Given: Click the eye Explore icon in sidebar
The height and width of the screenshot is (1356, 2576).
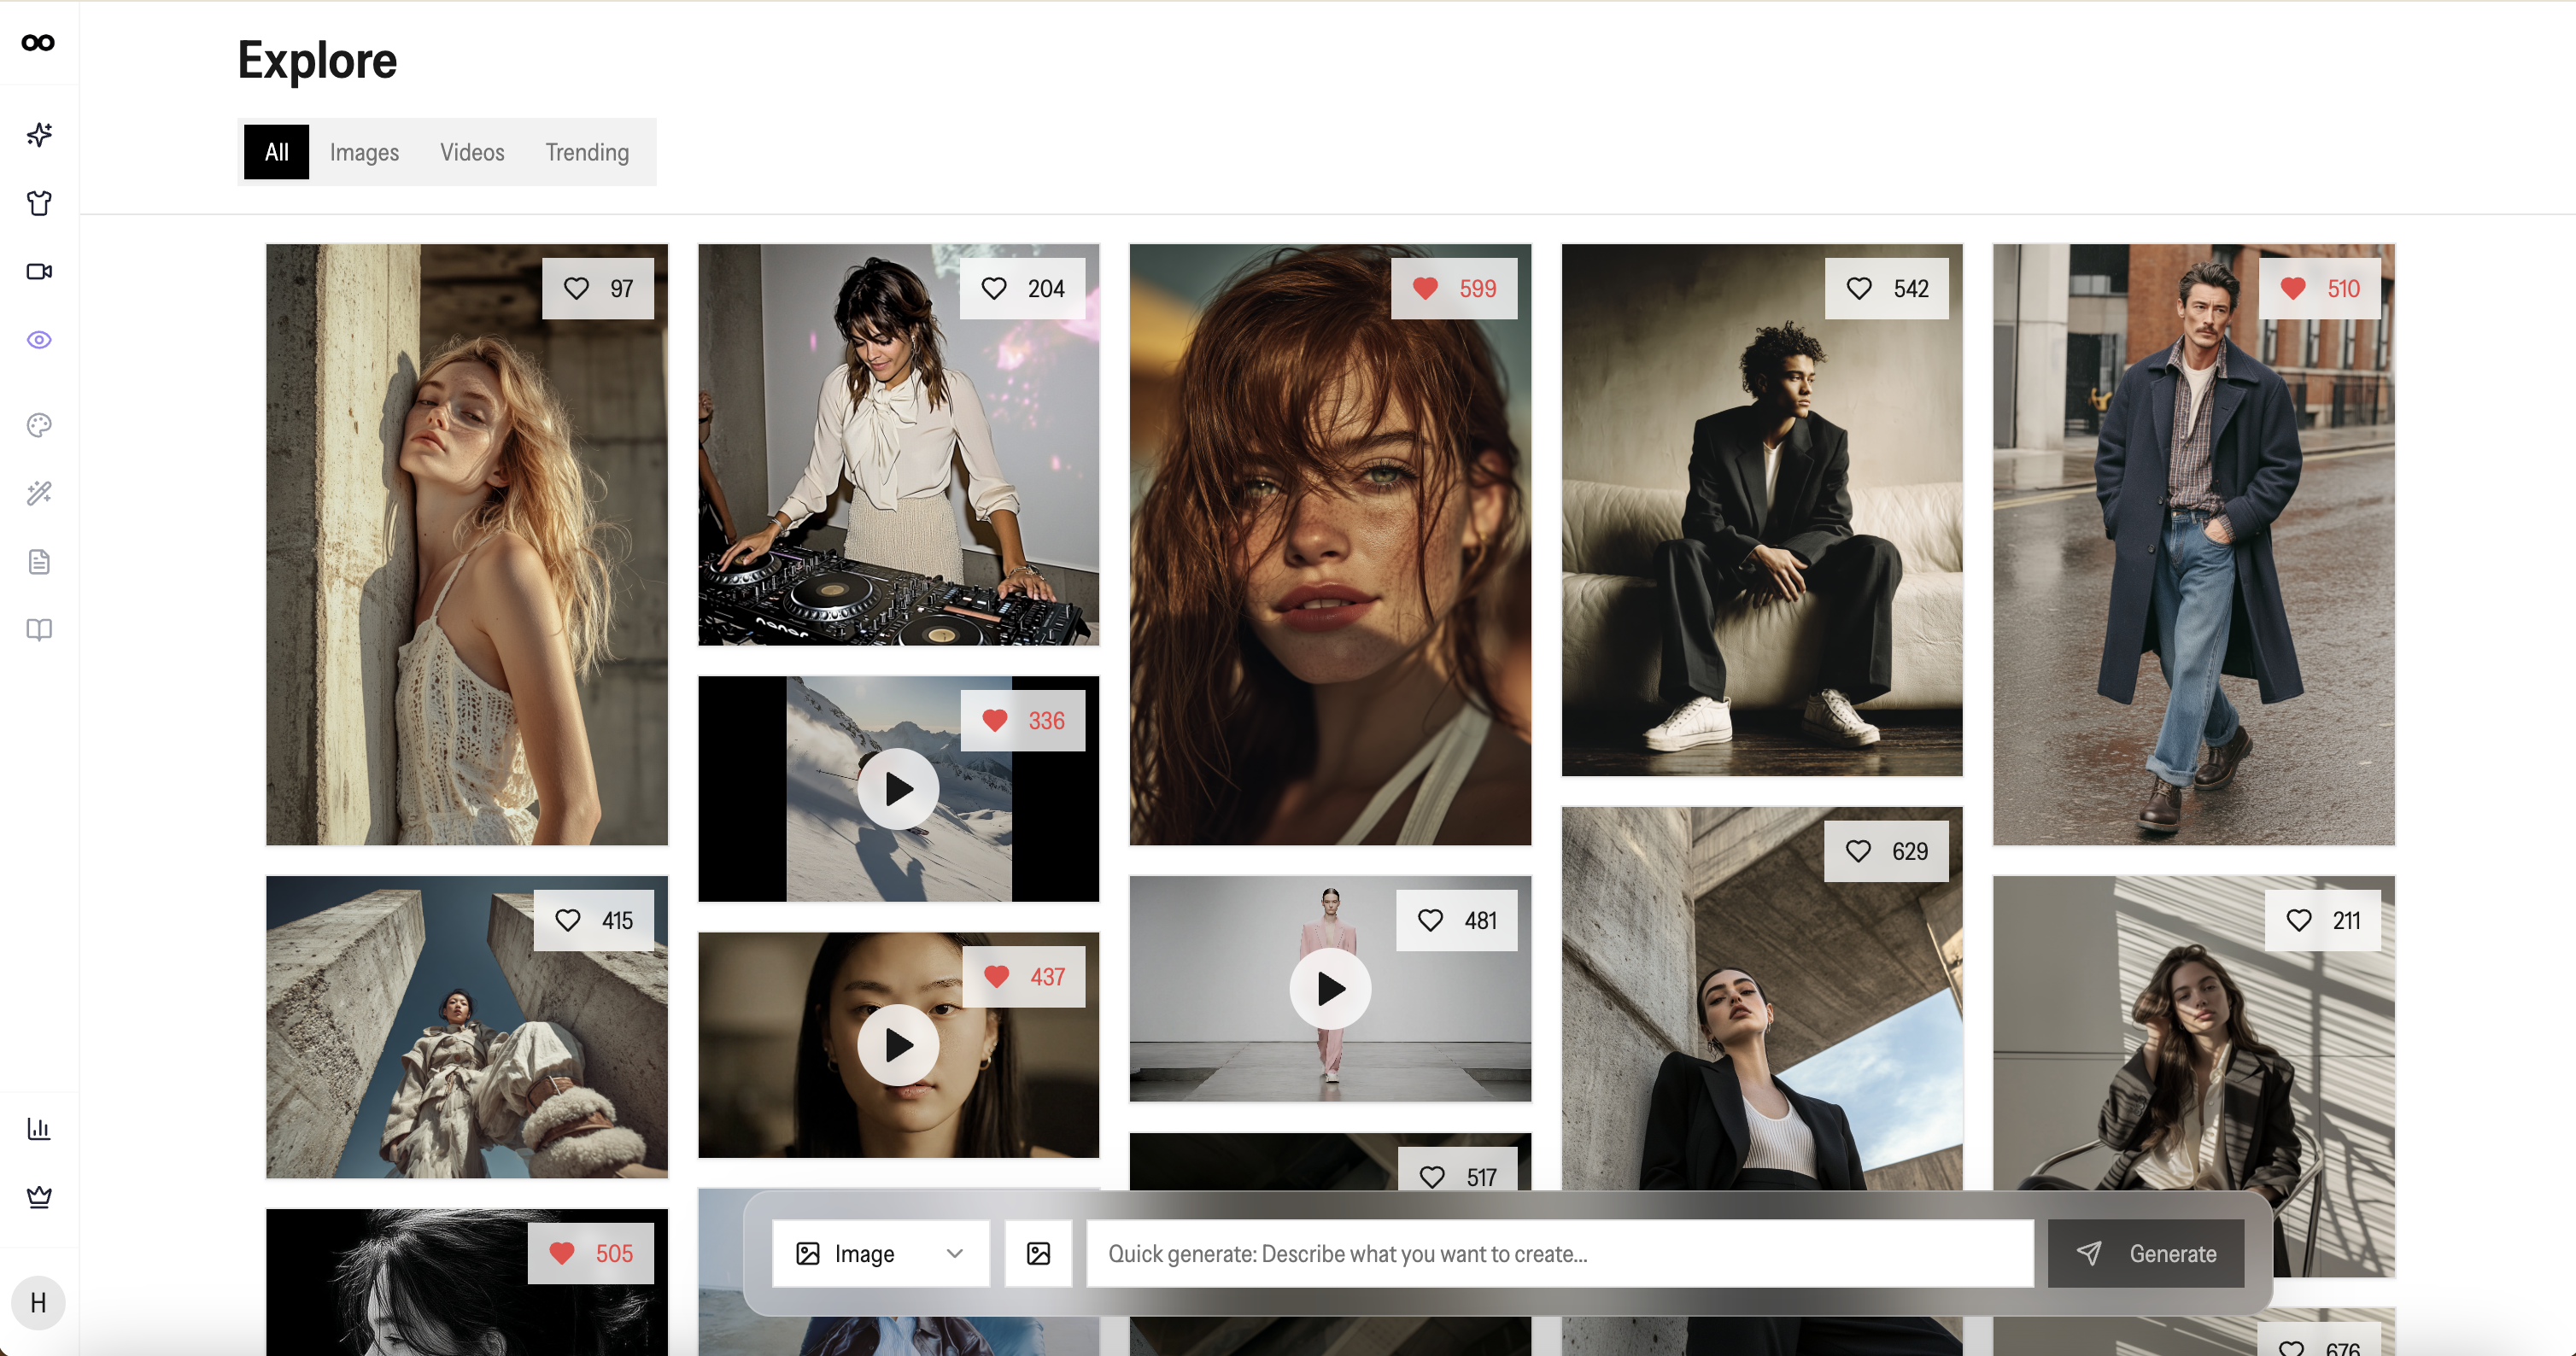Looking at the screenshot, I should click(x=39, y=340).
